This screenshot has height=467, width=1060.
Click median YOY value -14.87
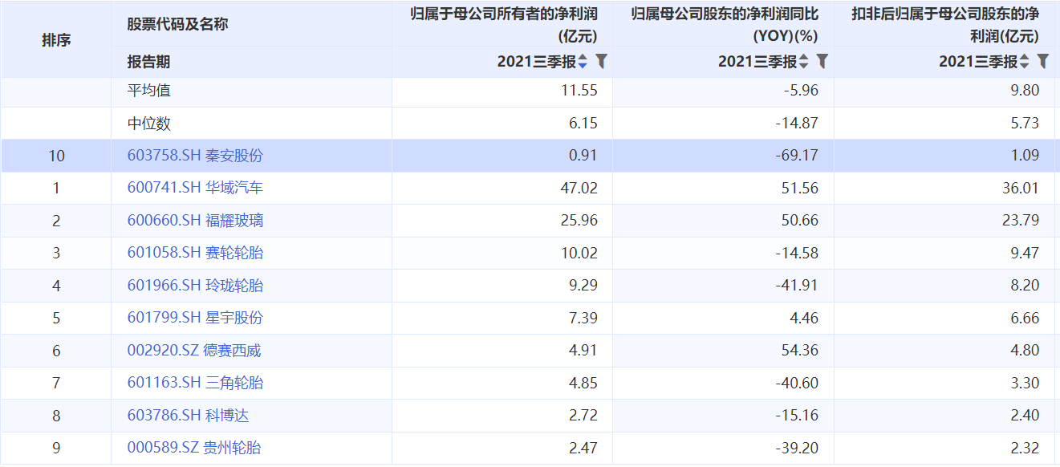(797, 124)
